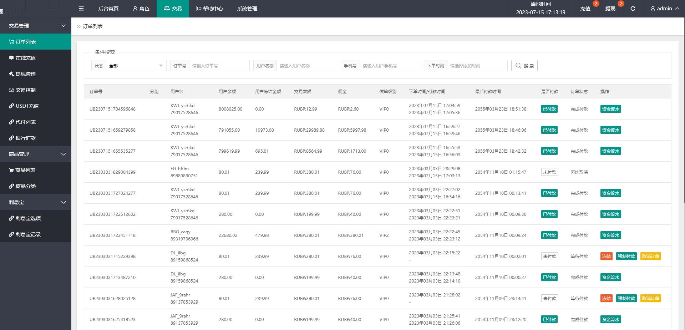Click the gavel icon next to 提现管理
The height and width of the screenshot is (330, 685).
11,74
